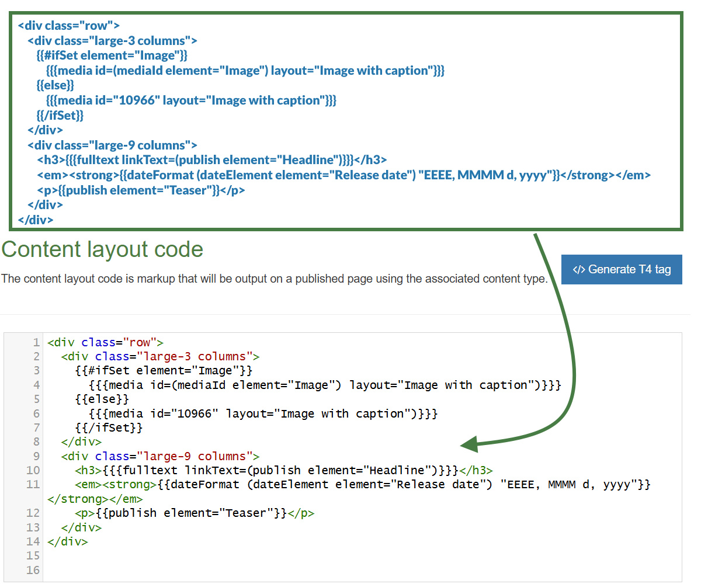Viewport: 701px width, 584px height.
Task: Click line 6 media id="10966" code
Action: pyautogui.click(x=263, y=413)
